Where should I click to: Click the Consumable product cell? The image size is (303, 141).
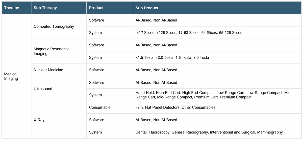coord(110,108)
